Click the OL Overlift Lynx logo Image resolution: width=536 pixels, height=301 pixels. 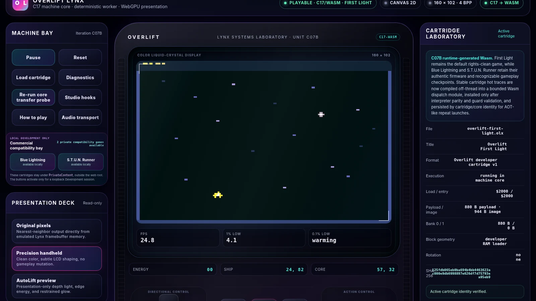[20, 5]
